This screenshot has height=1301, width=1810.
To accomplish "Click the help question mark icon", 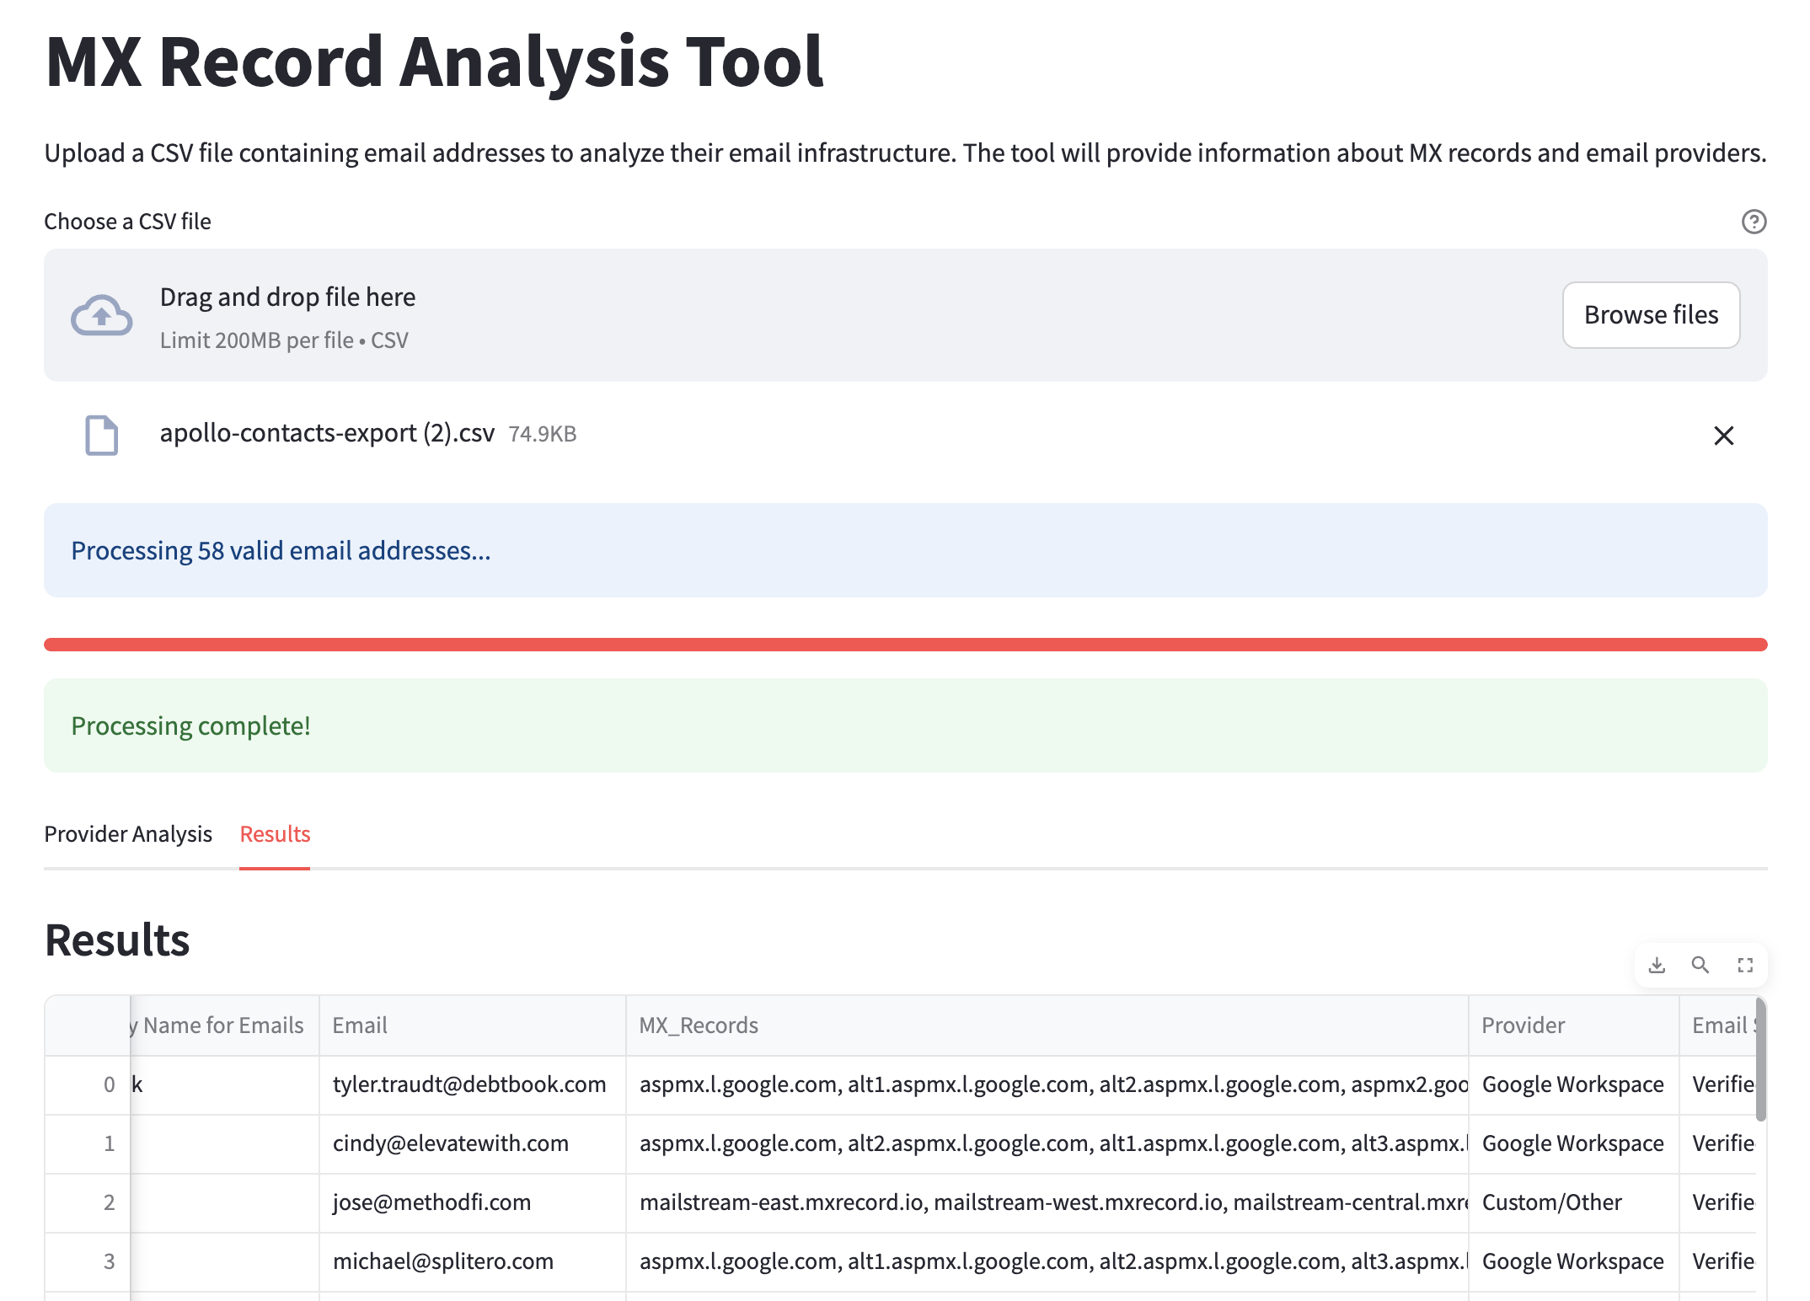I will point(1754,222).
